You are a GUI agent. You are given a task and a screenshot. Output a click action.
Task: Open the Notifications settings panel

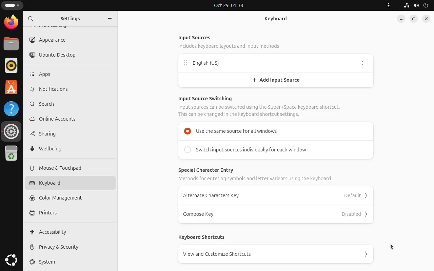tap(70, 89)
